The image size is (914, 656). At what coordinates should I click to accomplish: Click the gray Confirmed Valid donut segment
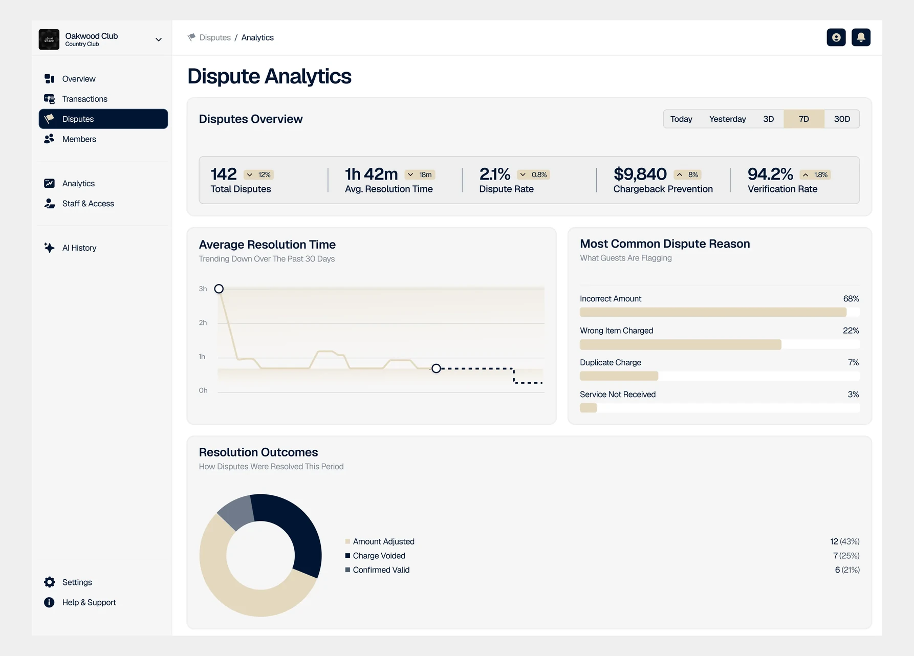pyautogui.click(x=238, y=513)
